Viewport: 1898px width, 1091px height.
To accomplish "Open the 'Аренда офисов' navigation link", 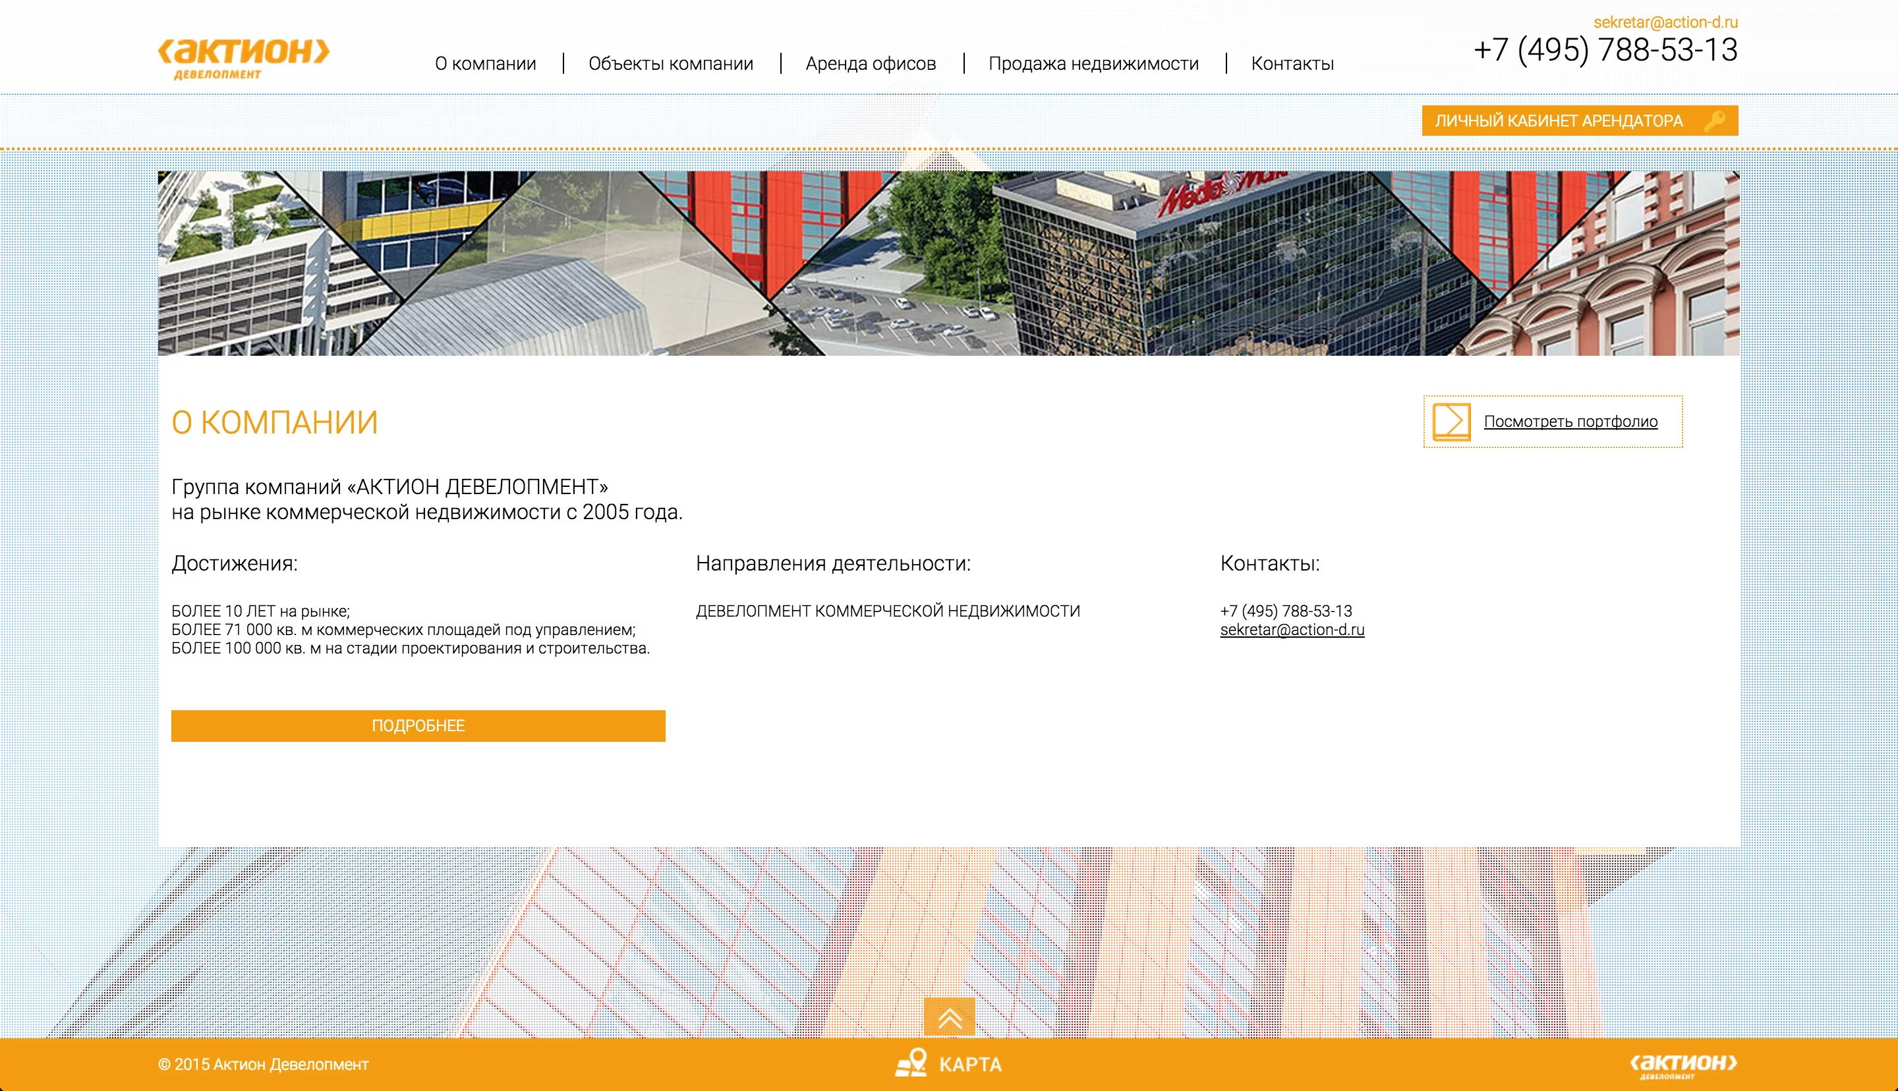I will pyautogui.click(x=870, y=64).
